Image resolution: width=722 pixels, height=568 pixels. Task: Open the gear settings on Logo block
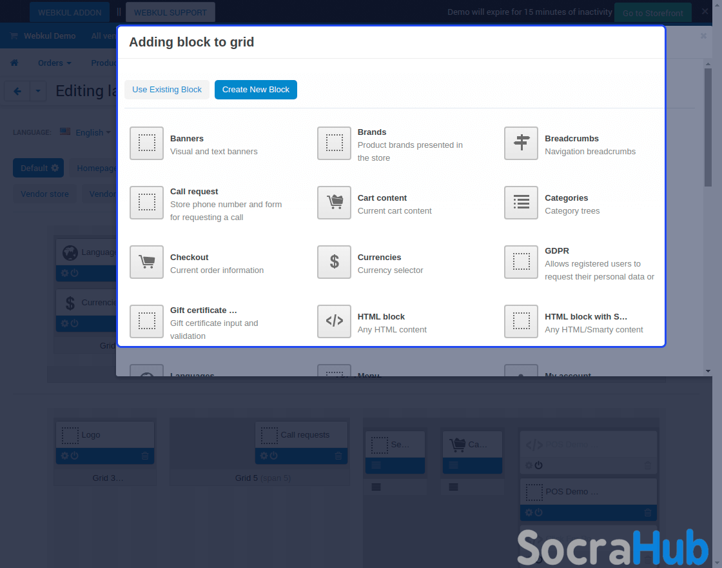click(x=64, y=456)
